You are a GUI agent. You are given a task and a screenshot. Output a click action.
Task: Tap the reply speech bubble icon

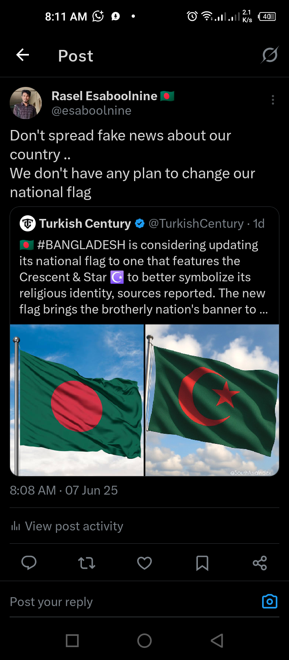click(x=29, y=563)
